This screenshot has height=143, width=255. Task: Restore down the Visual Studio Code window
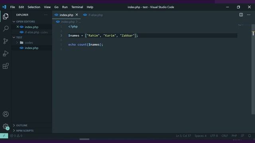click(x=238, y=7)
